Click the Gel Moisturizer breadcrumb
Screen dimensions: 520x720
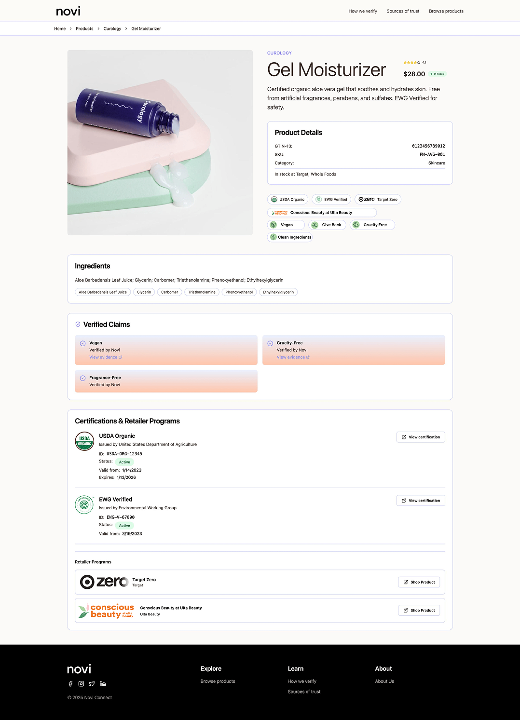(x=146, y=29)
